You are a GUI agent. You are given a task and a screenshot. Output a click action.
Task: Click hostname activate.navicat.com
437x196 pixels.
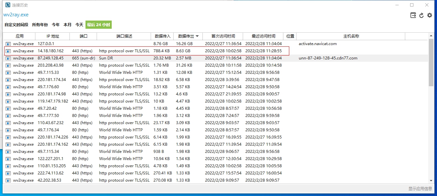(x=318, y=44)
